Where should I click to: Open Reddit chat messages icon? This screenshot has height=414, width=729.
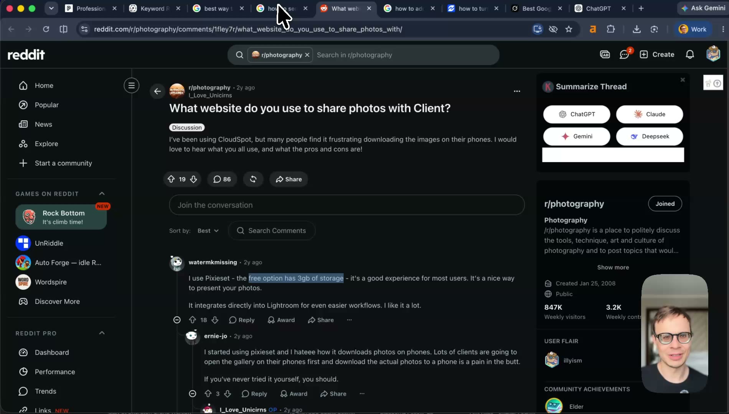click(x=624, y=54)
